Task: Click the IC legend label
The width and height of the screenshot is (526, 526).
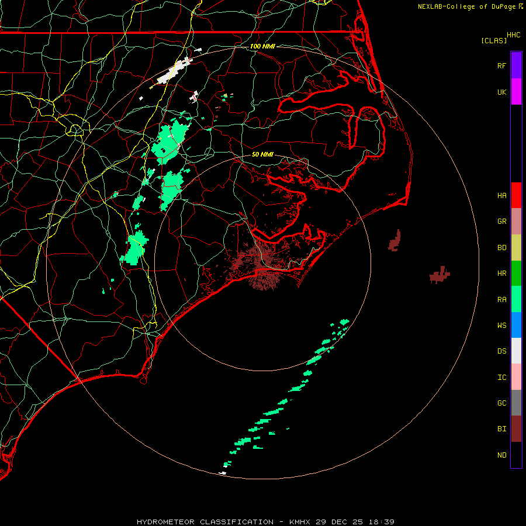Action: coord(501,378)
